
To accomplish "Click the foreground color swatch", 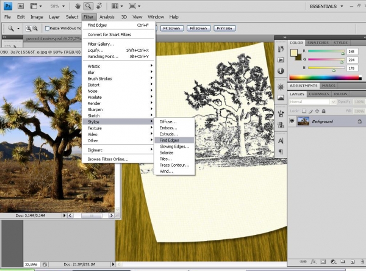I will 294,52.
